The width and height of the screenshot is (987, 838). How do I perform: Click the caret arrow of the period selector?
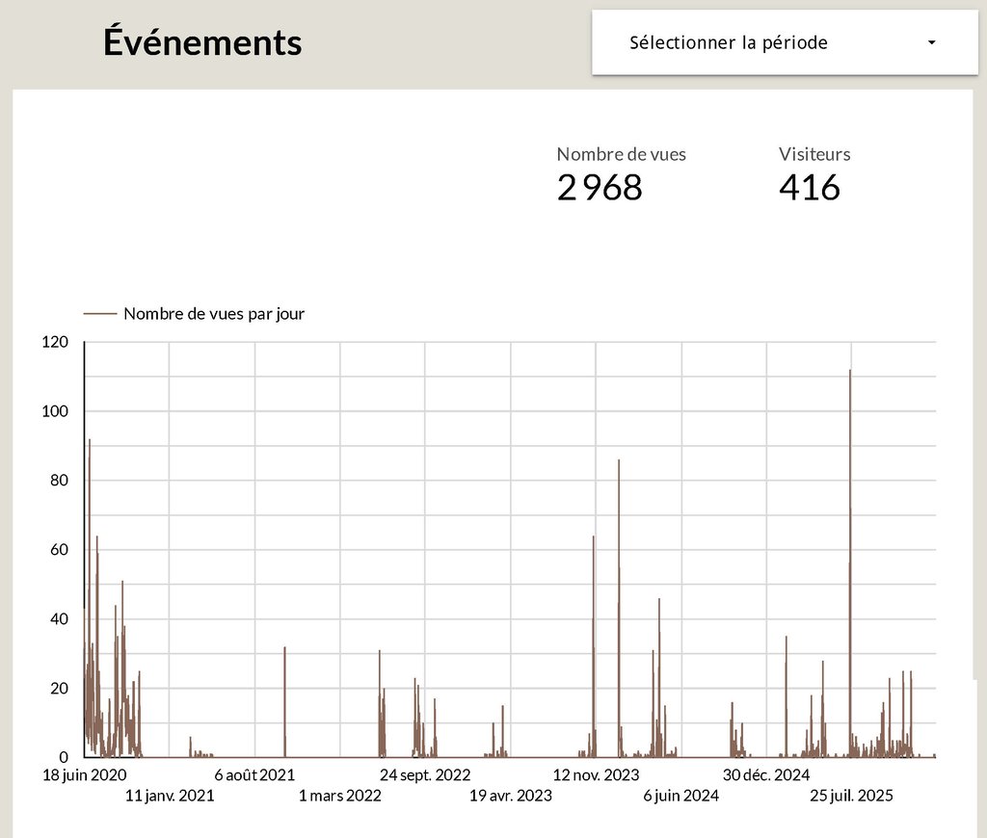(931, 43)
